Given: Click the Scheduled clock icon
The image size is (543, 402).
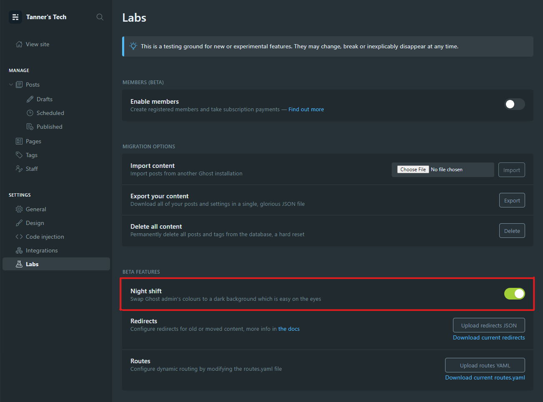Looking at the screenshot, I should point(30,113).
